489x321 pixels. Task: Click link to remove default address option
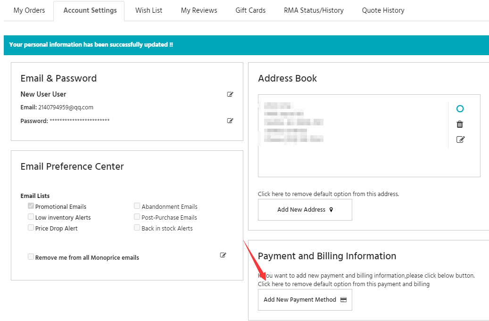pyautogui.click(x=328, y=194)
